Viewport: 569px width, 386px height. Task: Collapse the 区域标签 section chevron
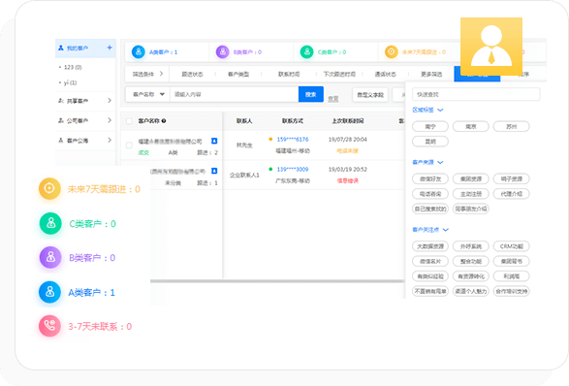[440, 110]
